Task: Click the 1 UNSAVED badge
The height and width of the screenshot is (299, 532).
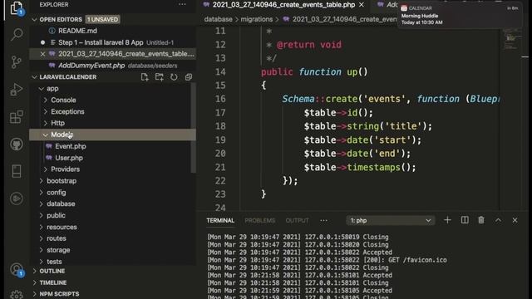Action: click(102, 20)
